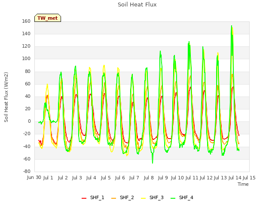Click the Soil Heat Flux chart title
This screenshot has width=275, height=206.
(x=137, y=5)
